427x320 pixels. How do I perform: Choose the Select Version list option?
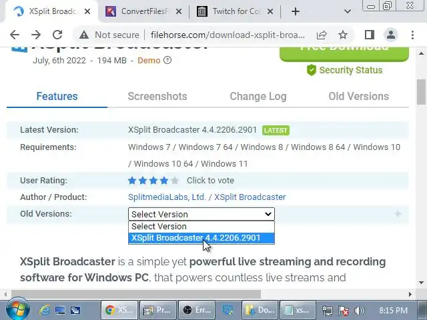click(201, 227)
